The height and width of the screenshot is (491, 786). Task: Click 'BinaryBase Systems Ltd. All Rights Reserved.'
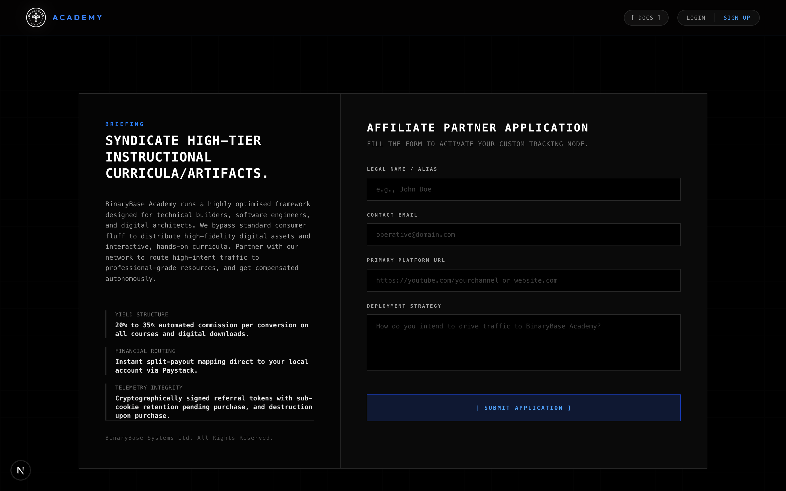point(189,438)
